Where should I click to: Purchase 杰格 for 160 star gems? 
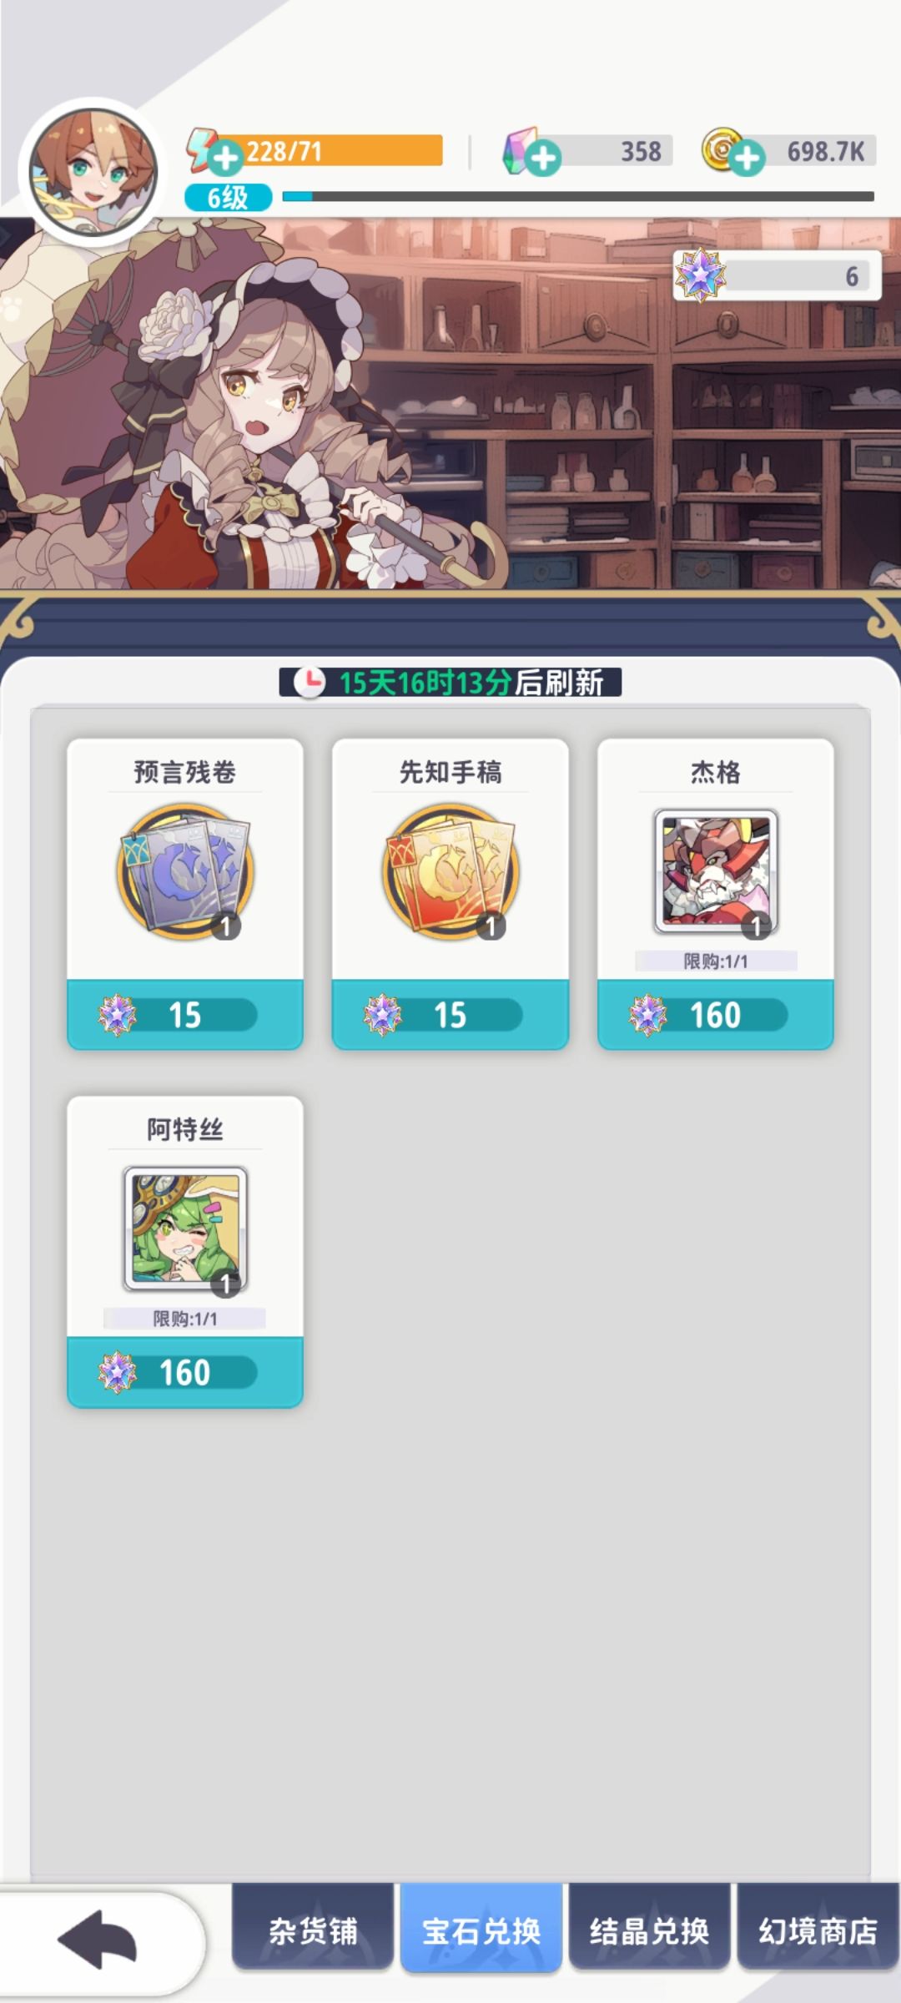[x=716, y=1015]
